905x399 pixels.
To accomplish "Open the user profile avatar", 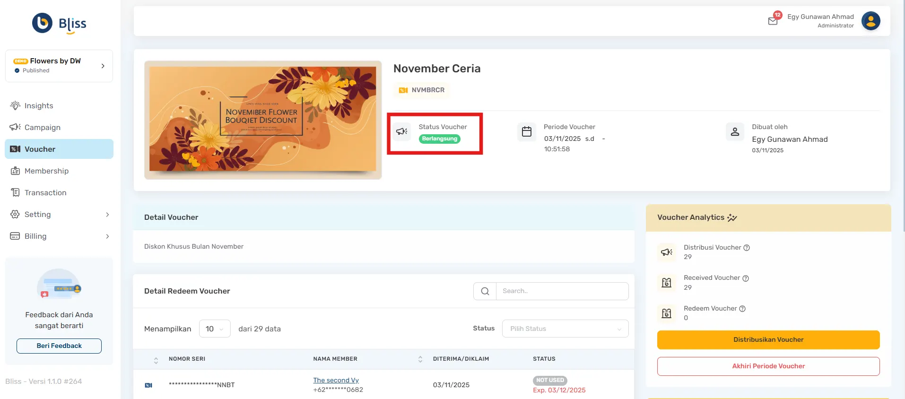I will (x=870, y=21).
